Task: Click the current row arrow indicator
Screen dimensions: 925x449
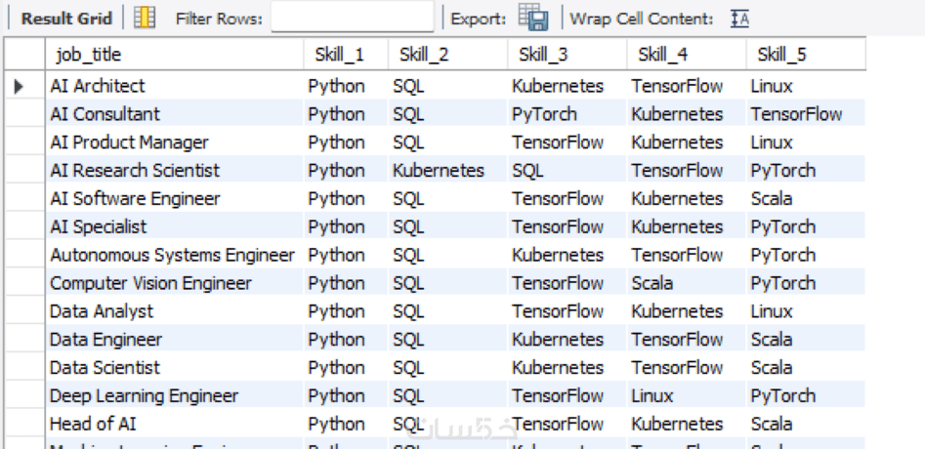Action: [20, 86]
